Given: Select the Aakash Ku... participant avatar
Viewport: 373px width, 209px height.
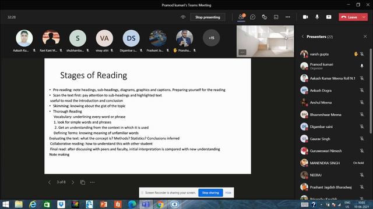Looking at the screenshot, I should [24, 38].
